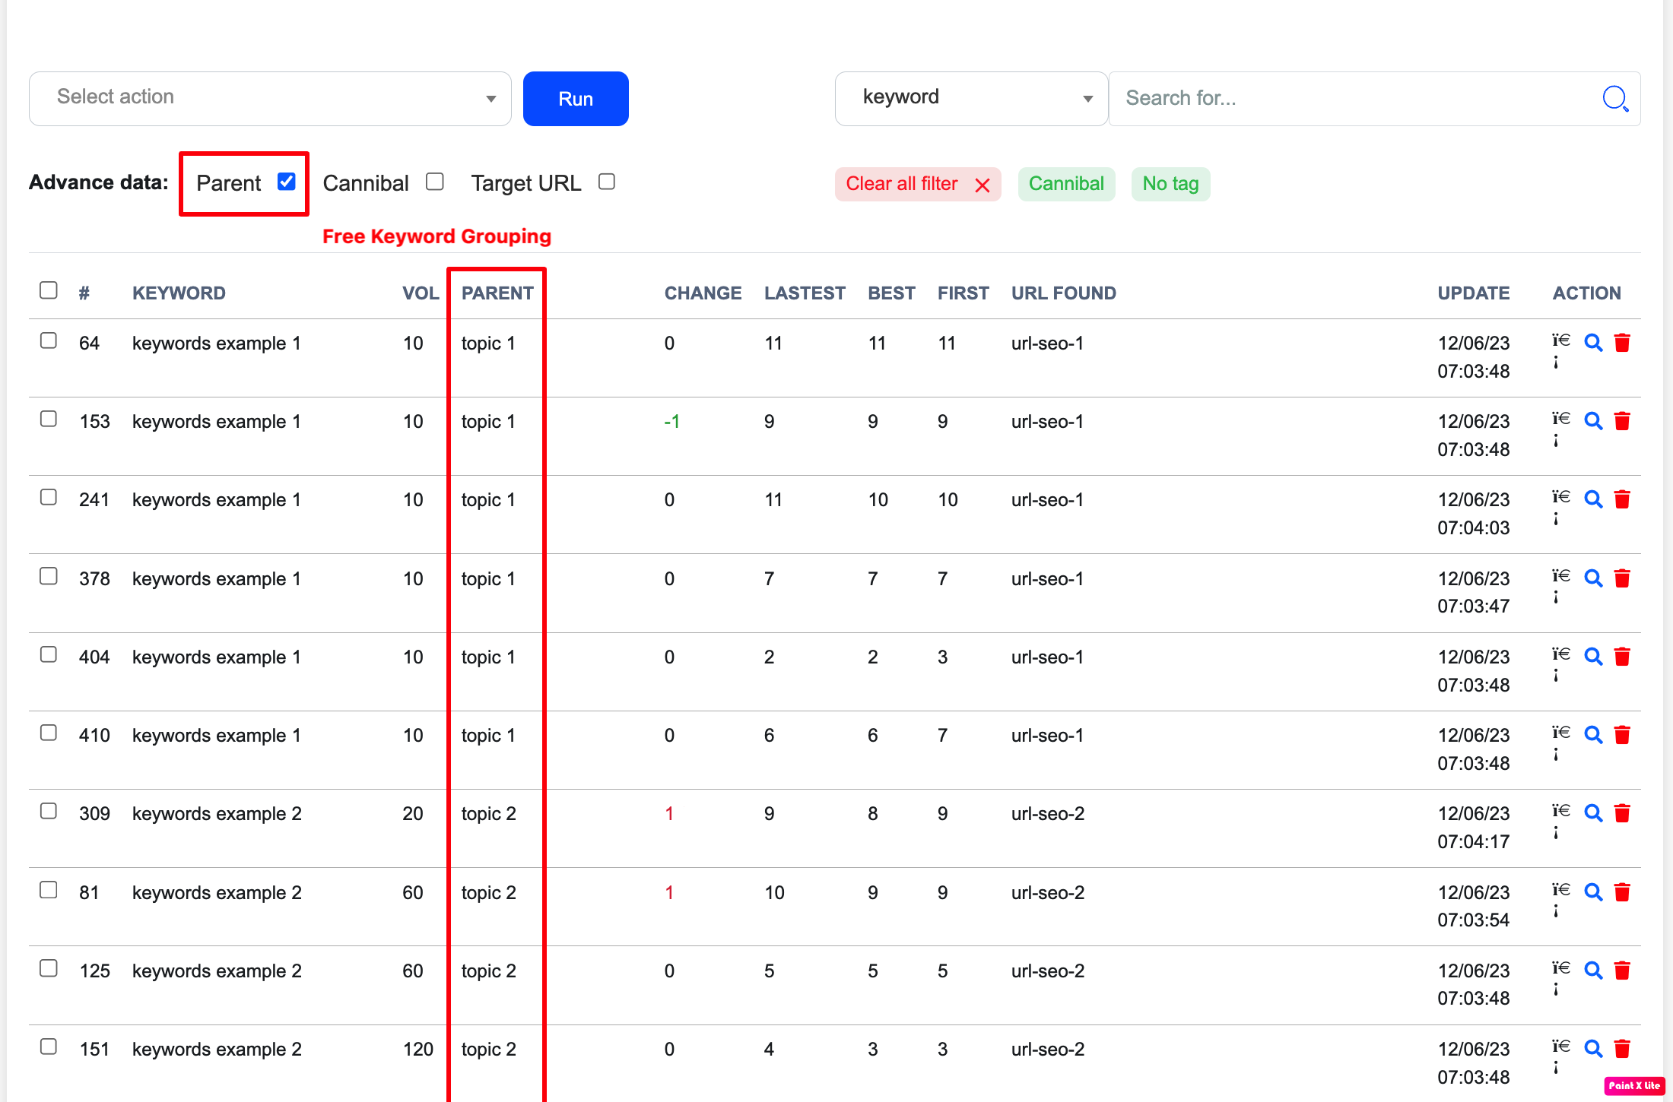Click FIRST column header
Viewport: 1673px width, 1102px height.
(x=963, y=293)
